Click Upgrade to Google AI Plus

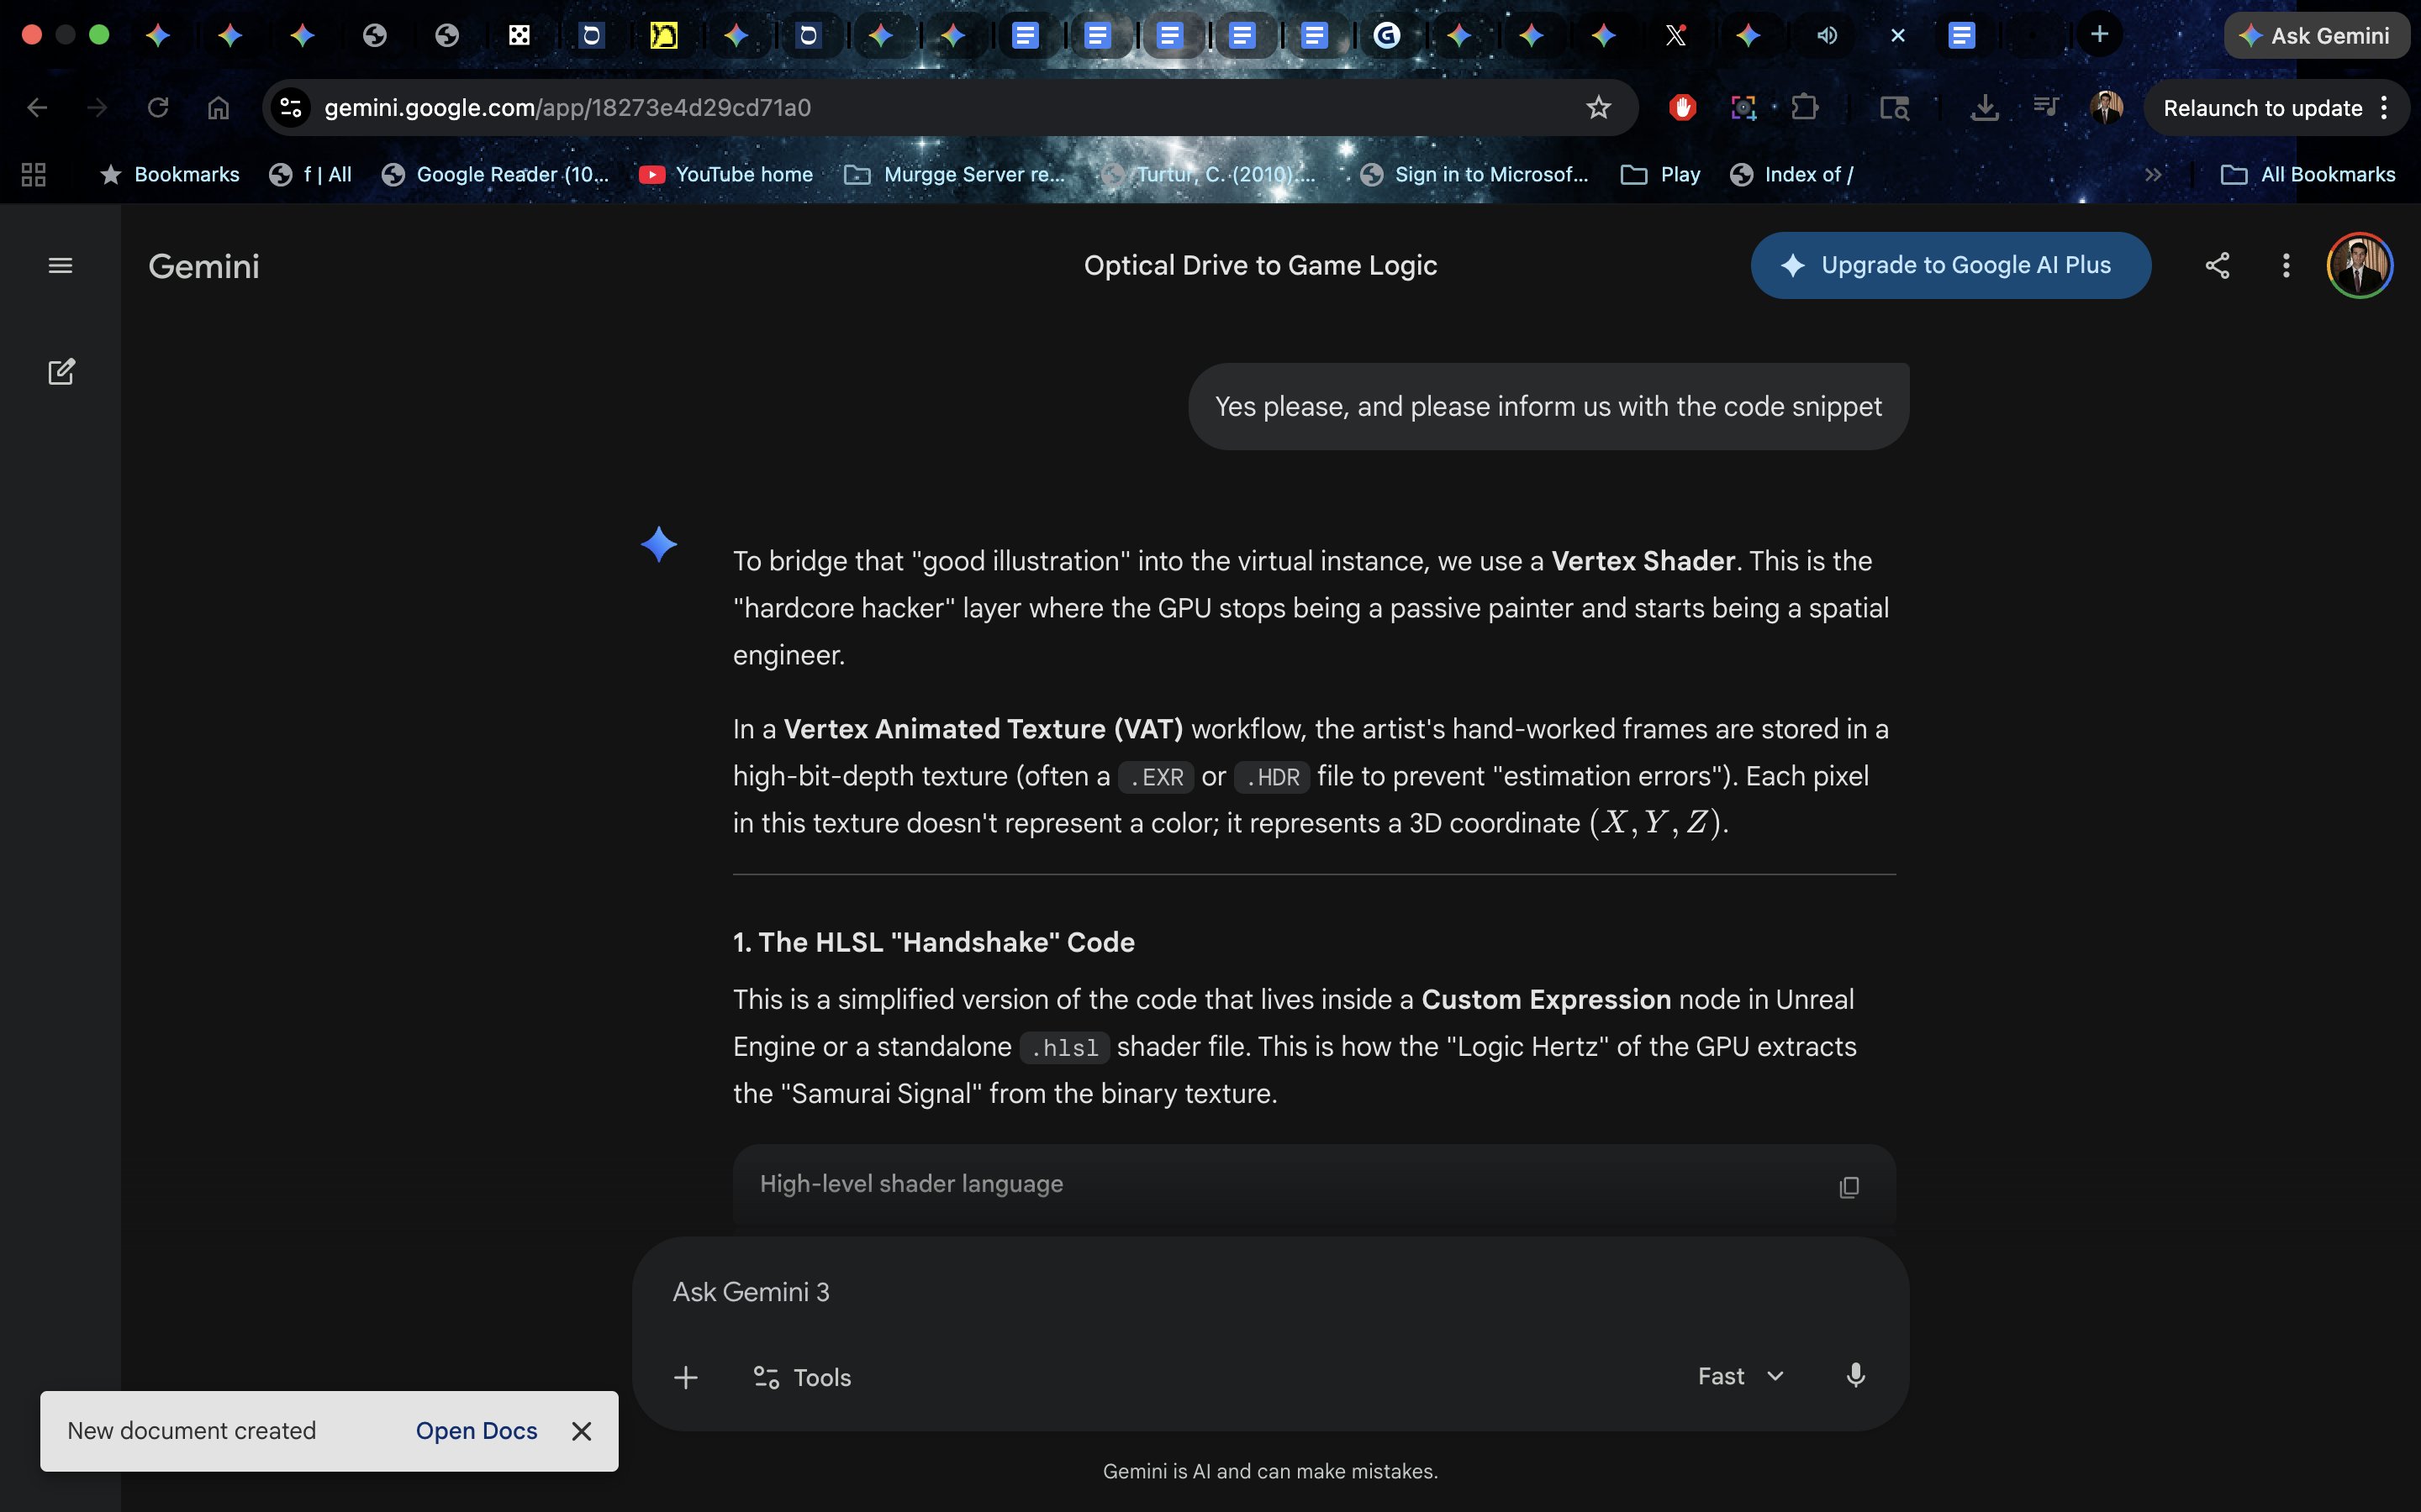(1949, 265)
